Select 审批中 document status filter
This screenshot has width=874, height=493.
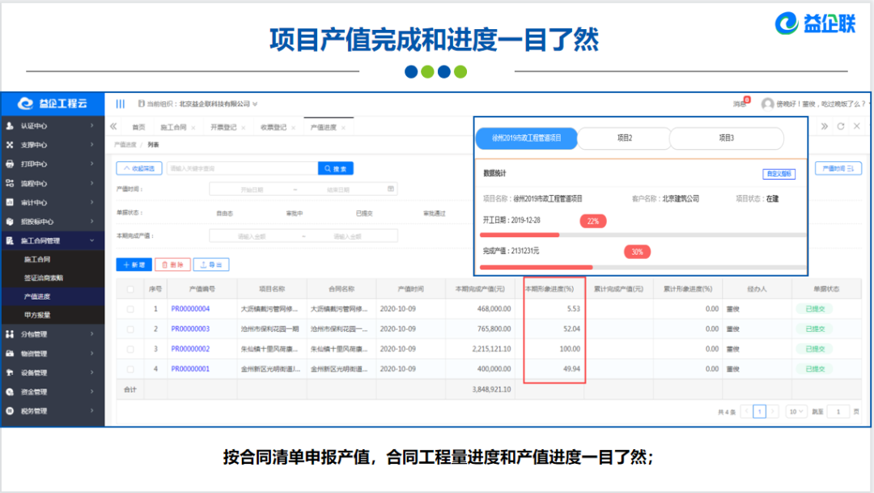click(295, 214)
